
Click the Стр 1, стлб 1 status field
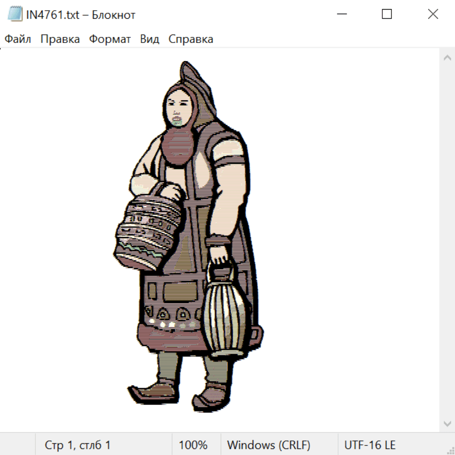pyautogui.click(x=78, y=445)
